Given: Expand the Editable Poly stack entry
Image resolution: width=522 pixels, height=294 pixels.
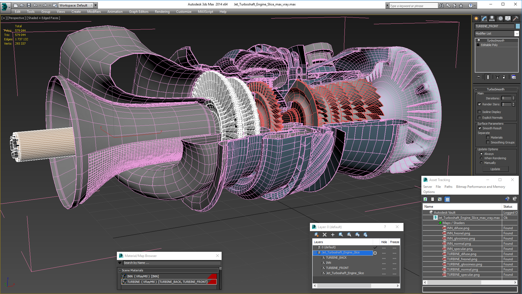Looking at the screenshot, I should coord(478,45).
